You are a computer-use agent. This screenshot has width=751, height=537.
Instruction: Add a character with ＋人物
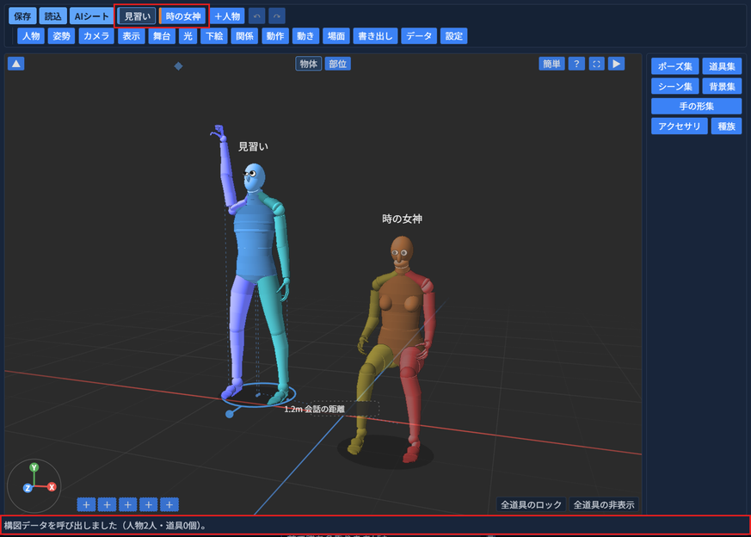227,16
